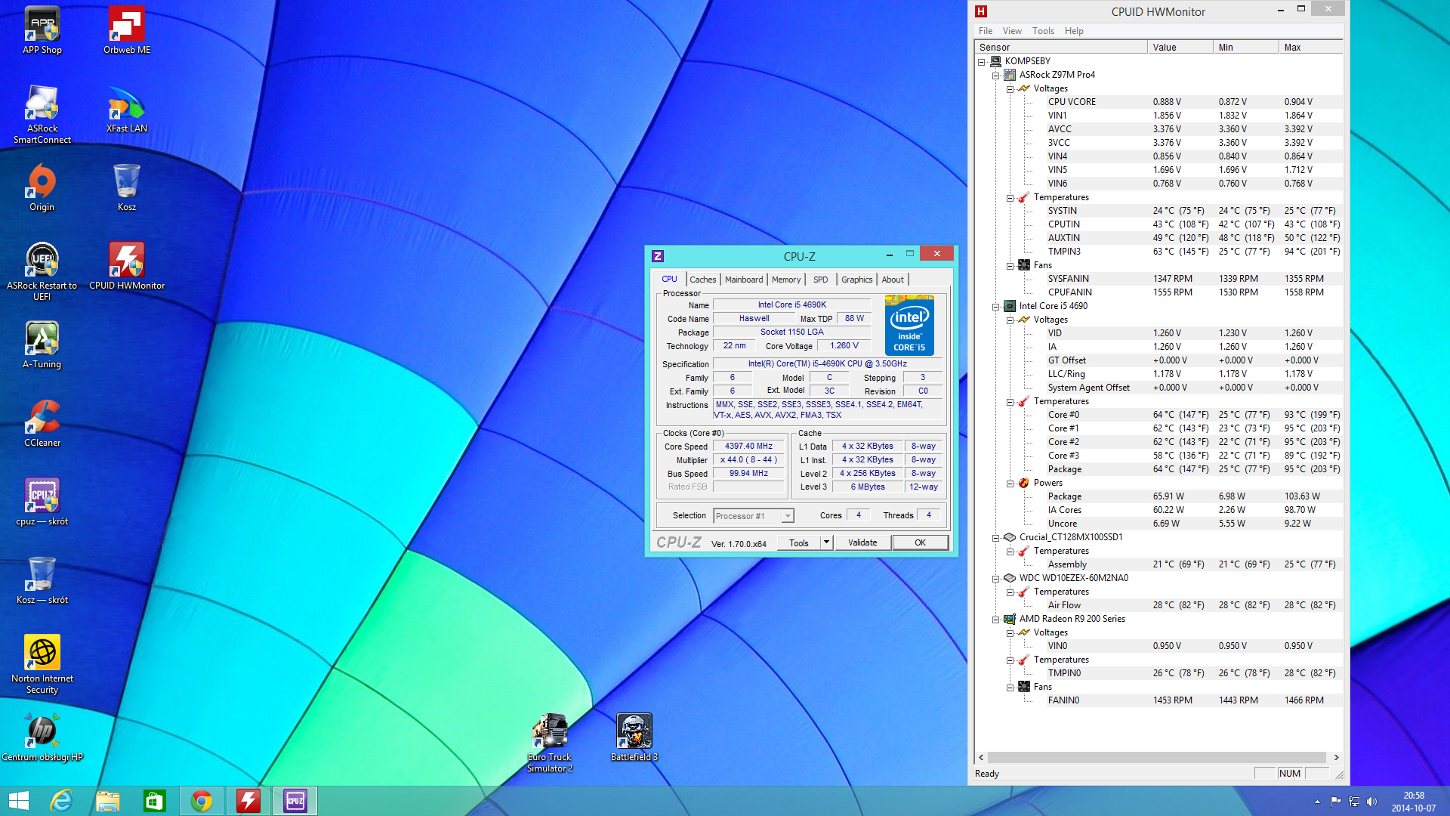Collapse the Intel Core i5 4690 node

click(995, 307)
